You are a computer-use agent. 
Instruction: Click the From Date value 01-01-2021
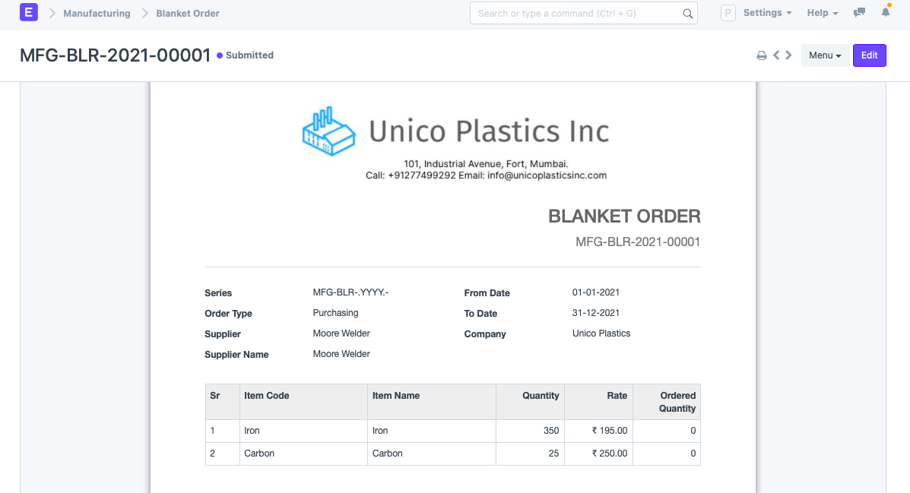(x=596, y=292)
